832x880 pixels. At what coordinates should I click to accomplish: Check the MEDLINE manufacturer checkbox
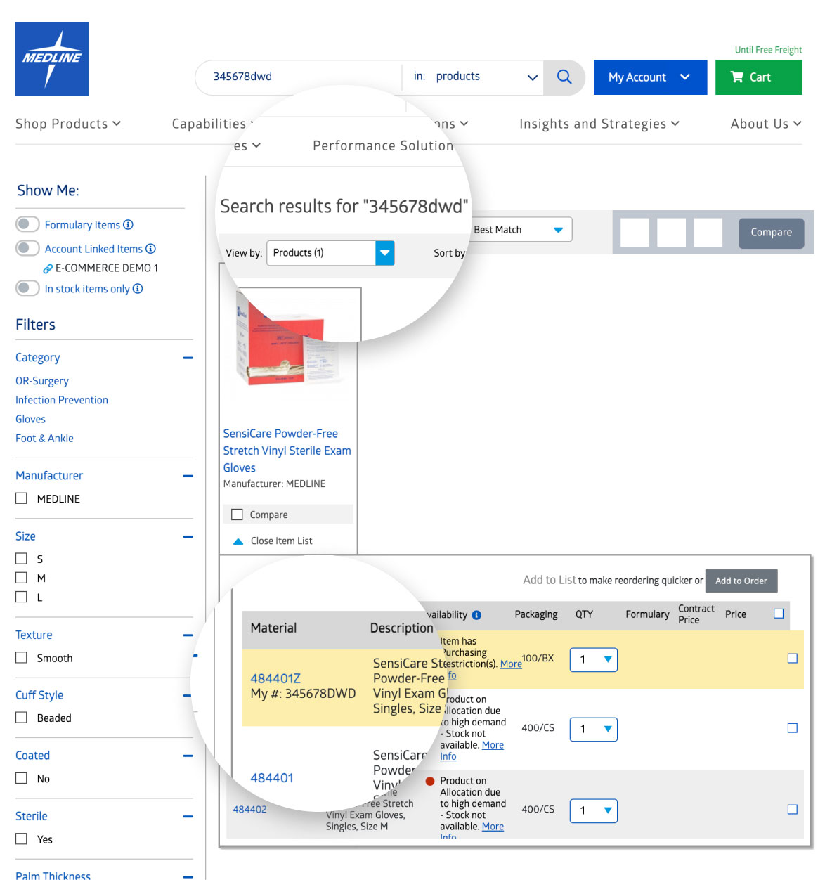click(x=22, y=498)
